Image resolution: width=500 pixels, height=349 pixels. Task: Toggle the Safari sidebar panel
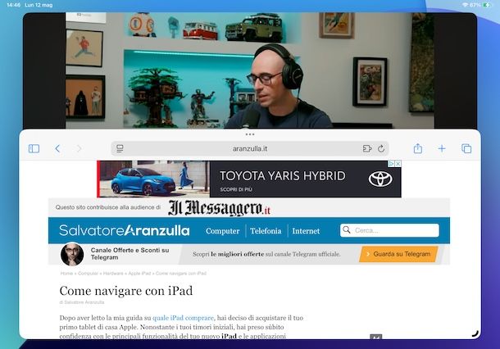(x=34, y=148)
